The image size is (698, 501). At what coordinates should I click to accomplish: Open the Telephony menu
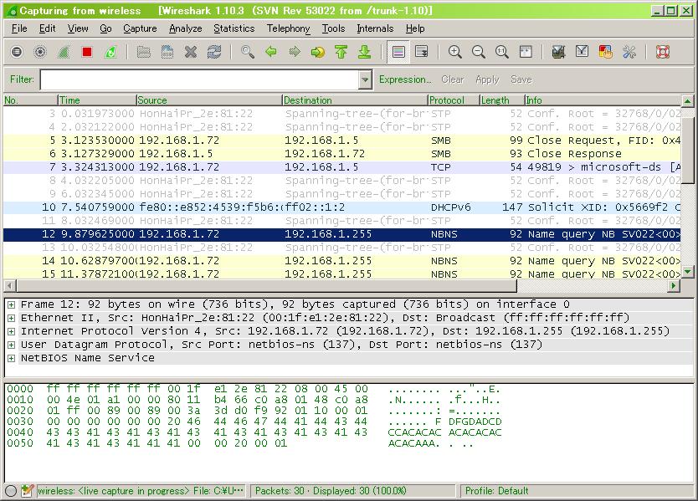(x=288, y=28)
